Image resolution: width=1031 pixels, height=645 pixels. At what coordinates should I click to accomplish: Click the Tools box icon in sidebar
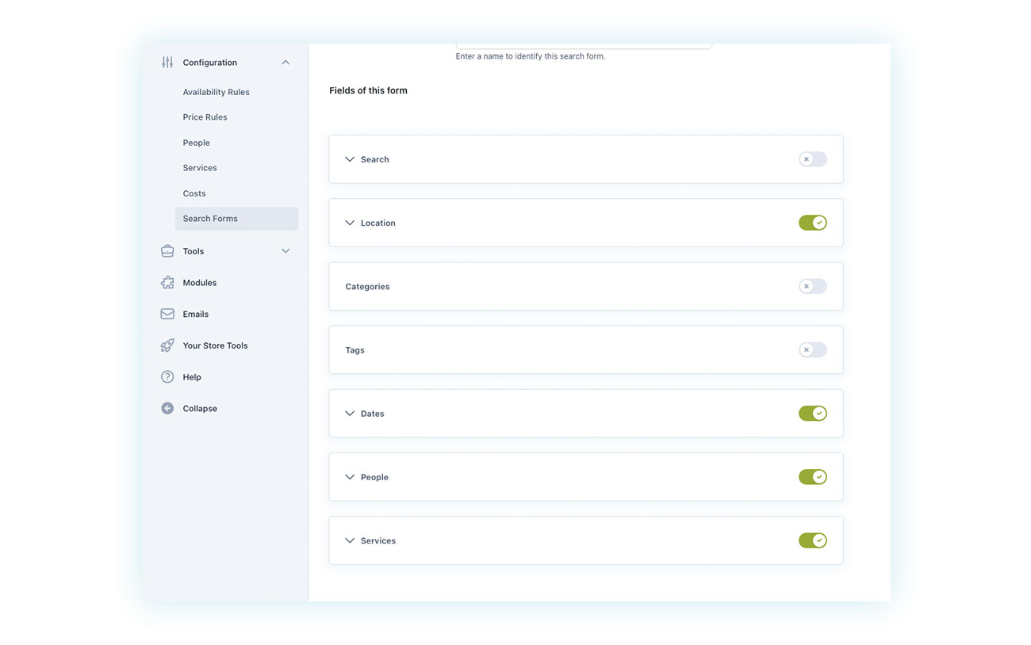(x=167, y=250)
